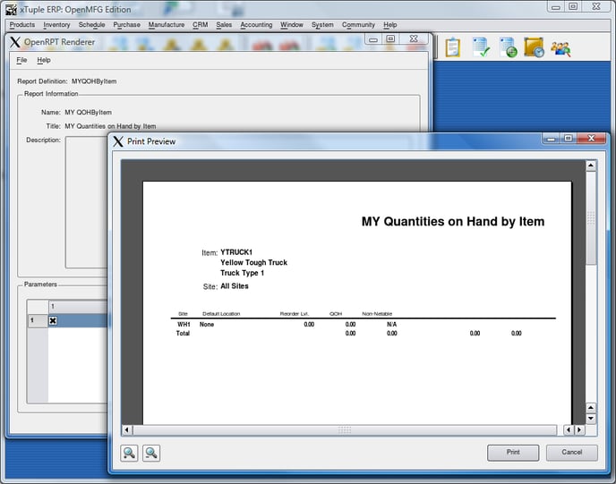Open the Manufacture menu
This screenshot has height=484, width=616.
[167, 25]
